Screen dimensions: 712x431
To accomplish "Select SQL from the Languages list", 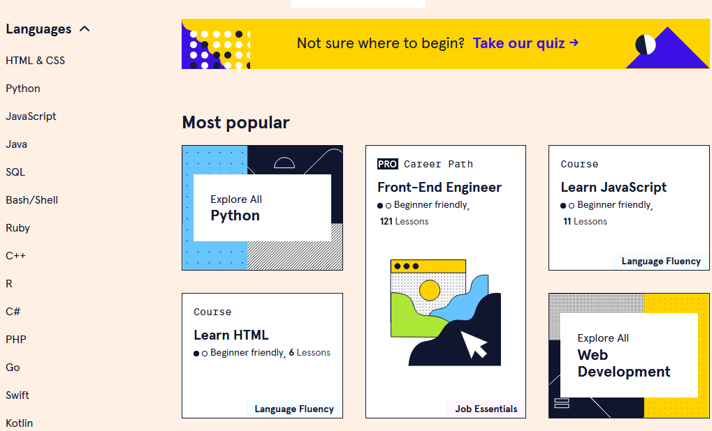I will click(15, 172).
